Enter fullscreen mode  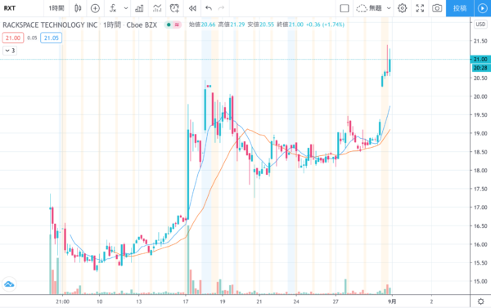pyautogui.click(x=420, y=8)
